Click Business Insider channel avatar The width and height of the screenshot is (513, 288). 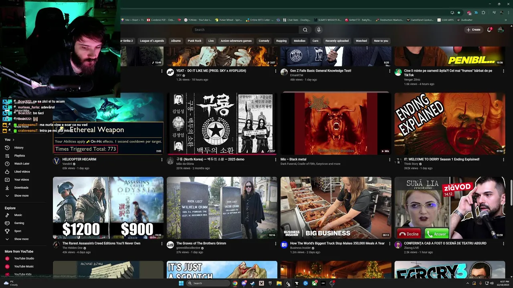(284, 245)
